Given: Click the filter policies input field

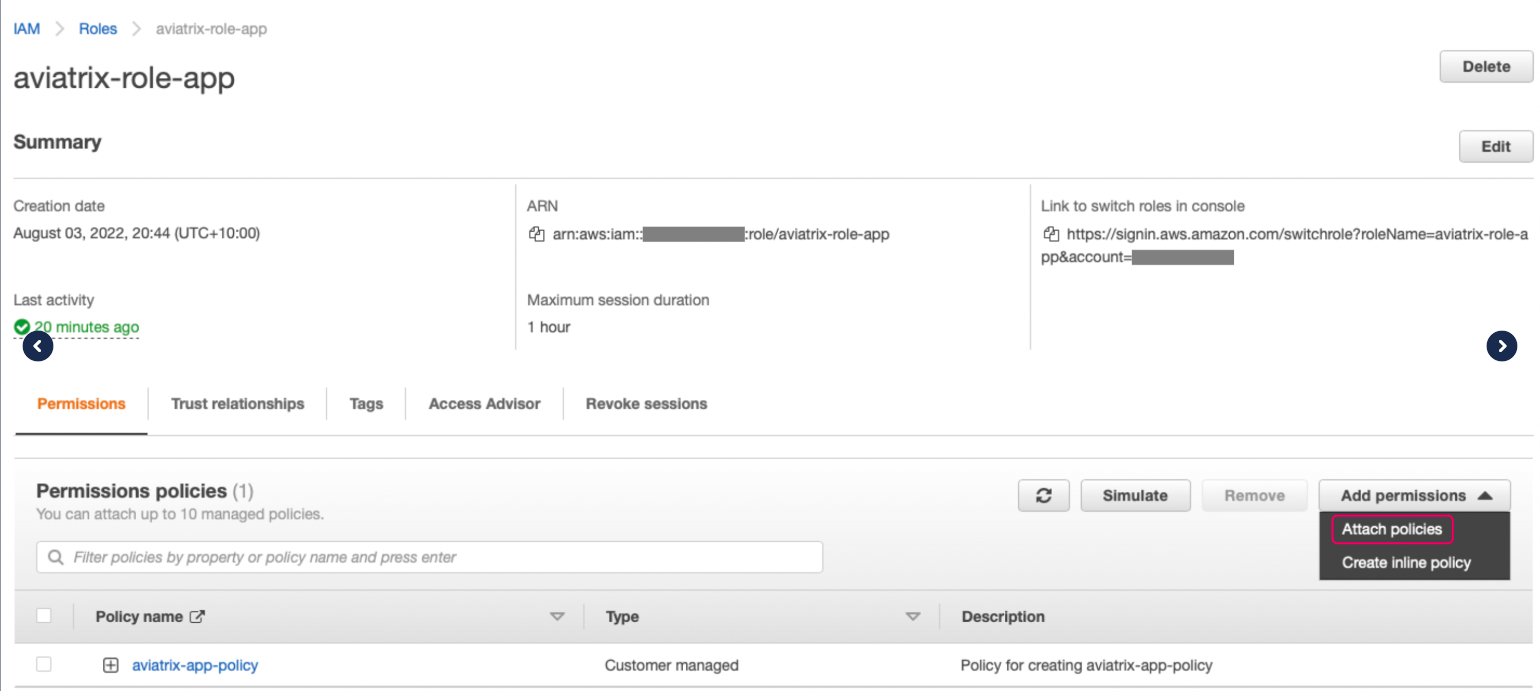Looking at the screenshot, I should (x=419, y=556).
